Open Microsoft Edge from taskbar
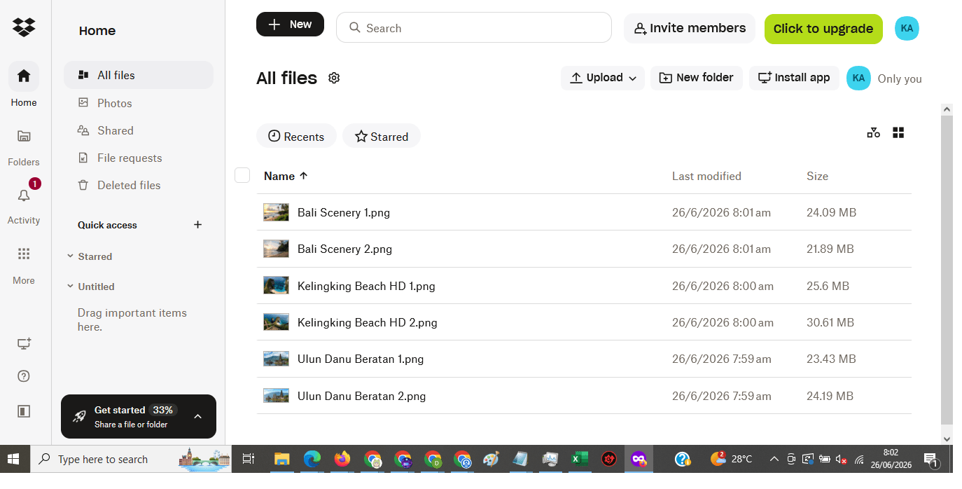 (312, 459)
